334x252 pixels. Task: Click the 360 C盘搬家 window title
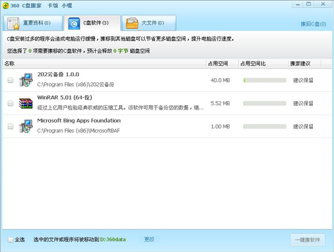tap(26, 6)
